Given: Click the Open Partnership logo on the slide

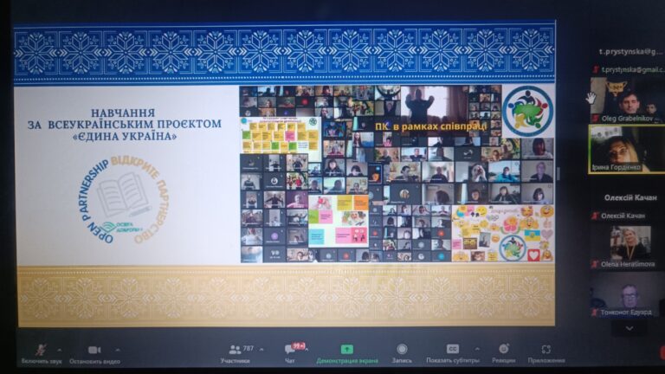Looking at the screenshot, I should (x=124, y=200).
